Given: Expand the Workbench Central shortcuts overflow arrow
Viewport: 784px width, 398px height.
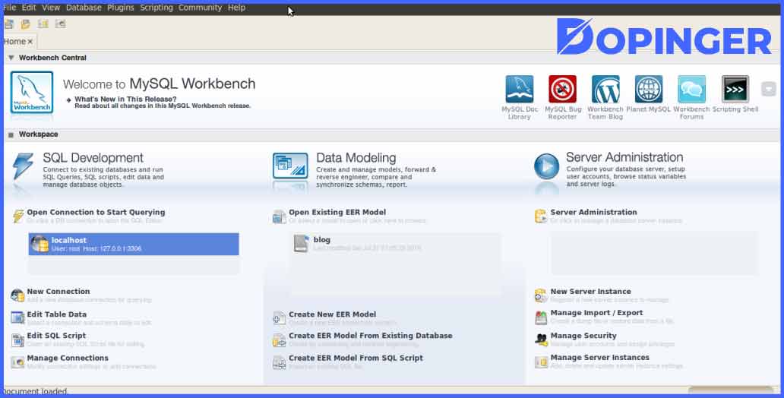Looking at the screenshot, I should coord(769,89).
